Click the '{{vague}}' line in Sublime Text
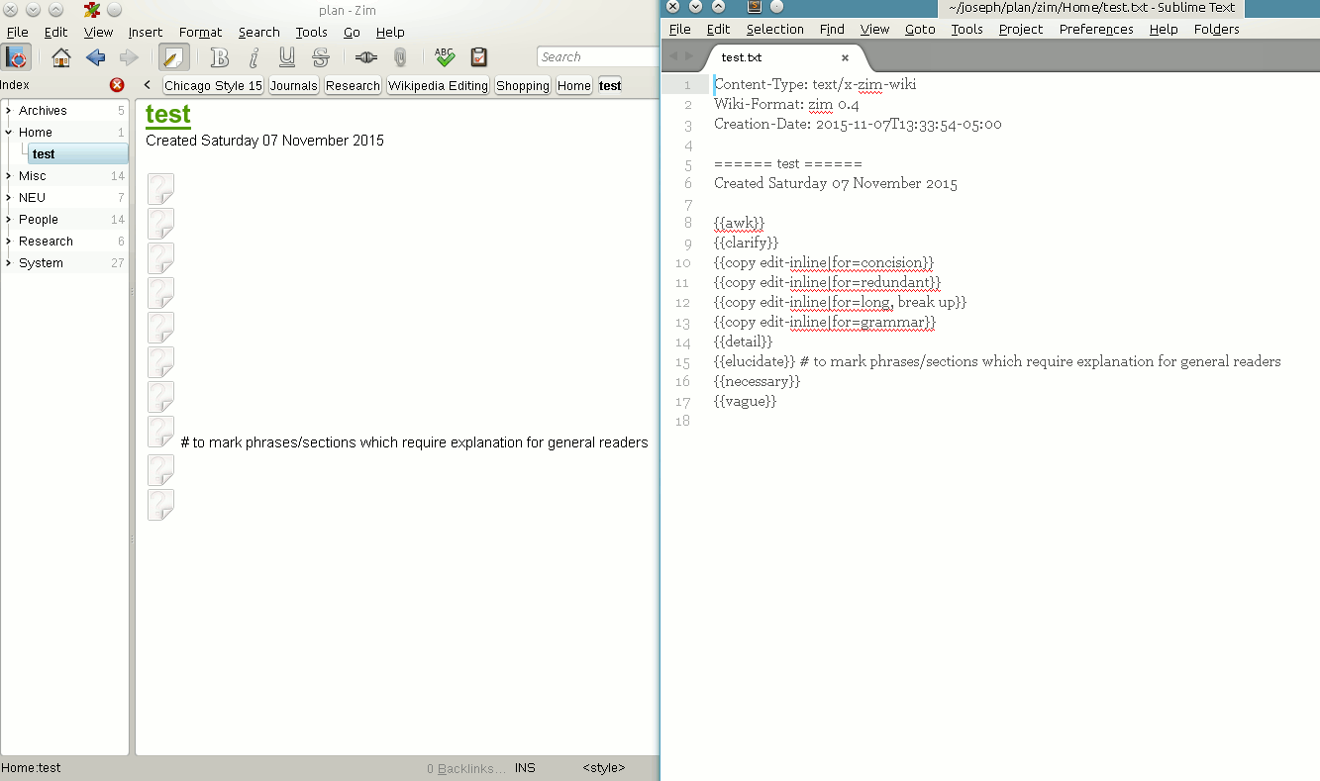The height and width of the screenshot is (781, 1320). point(745,401)
